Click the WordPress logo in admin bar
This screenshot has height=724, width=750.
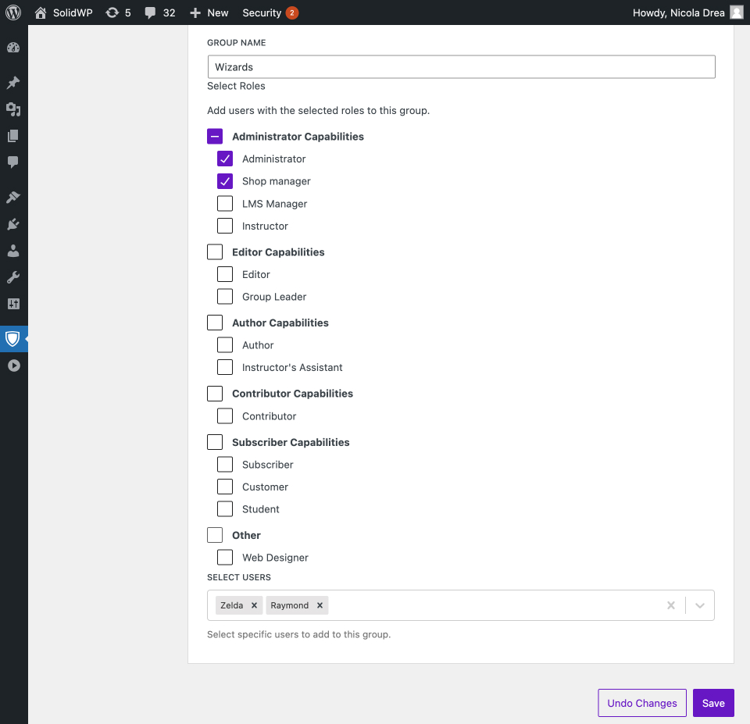pos(13,12)
